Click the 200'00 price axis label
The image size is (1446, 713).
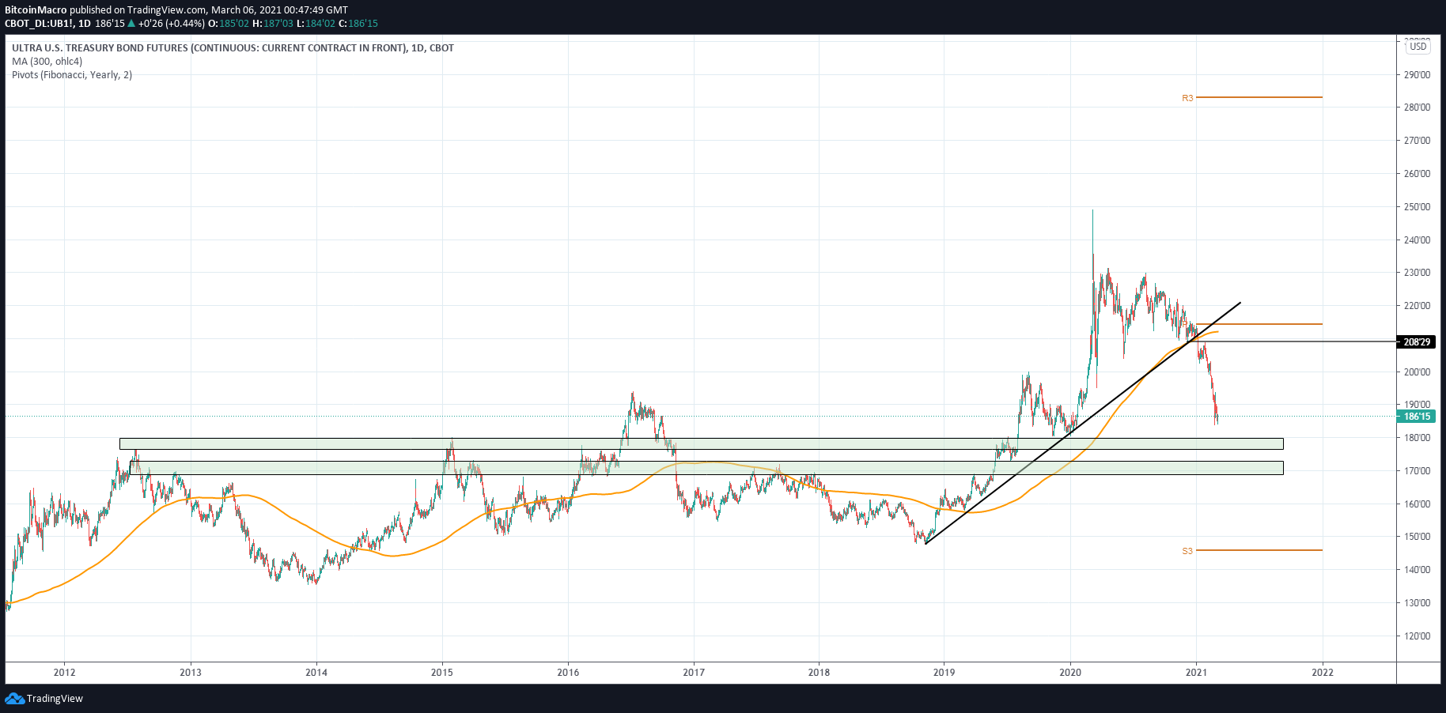coord(1417,372)
